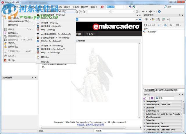Image resolution: width=186 pixels, height=134 pixels.
Task: Click the purple pointer icon in 组件栏
Action: coord(152,98)
